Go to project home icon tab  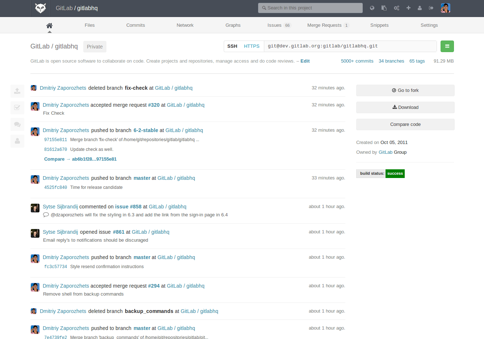pos(50,25)
